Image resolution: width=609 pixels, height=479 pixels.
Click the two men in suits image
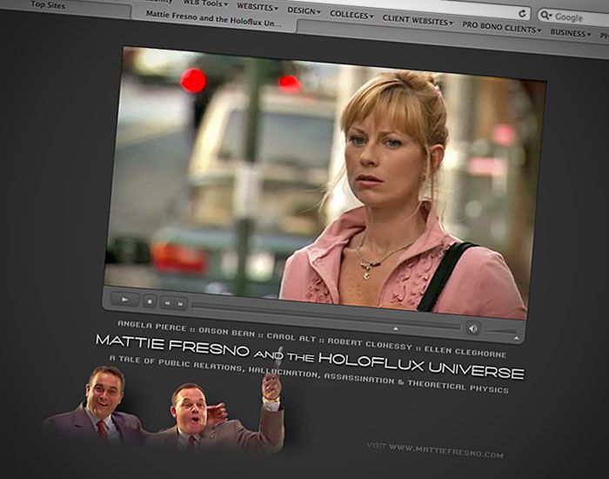pyautogui.click(x=164, y=408)
